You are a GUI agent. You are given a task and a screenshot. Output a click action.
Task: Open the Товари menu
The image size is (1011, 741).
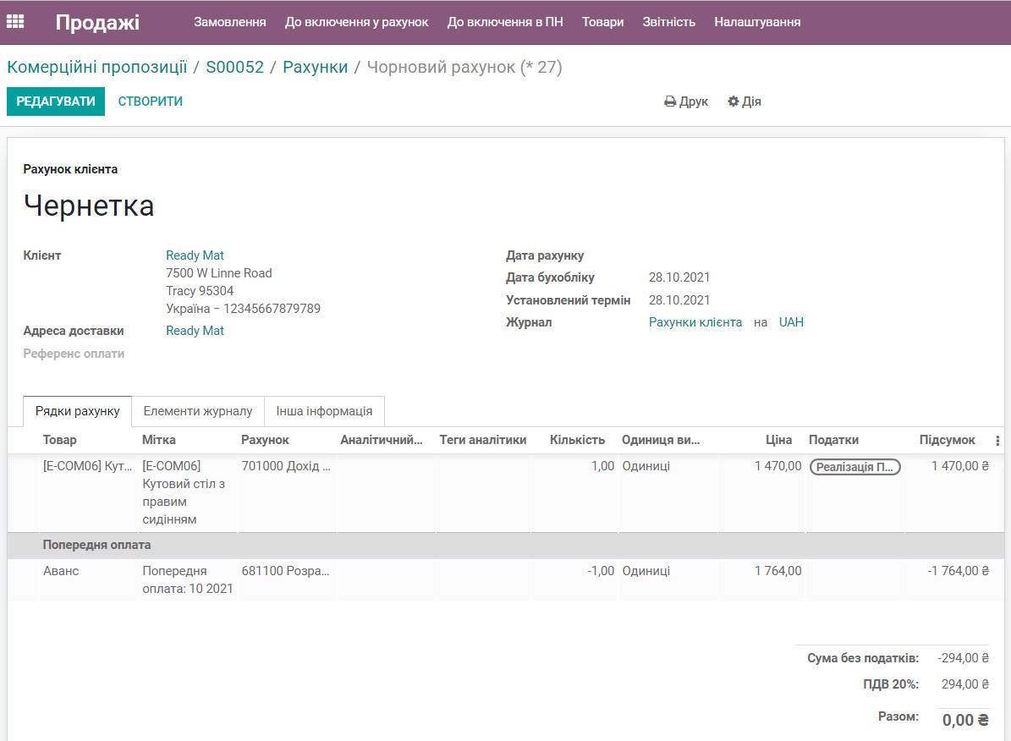[x=602, y=21]
